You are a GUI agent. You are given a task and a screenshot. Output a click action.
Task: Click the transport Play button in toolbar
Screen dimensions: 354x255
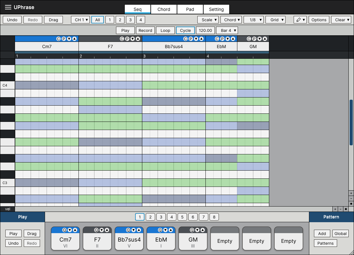click(x=125, y=30)
